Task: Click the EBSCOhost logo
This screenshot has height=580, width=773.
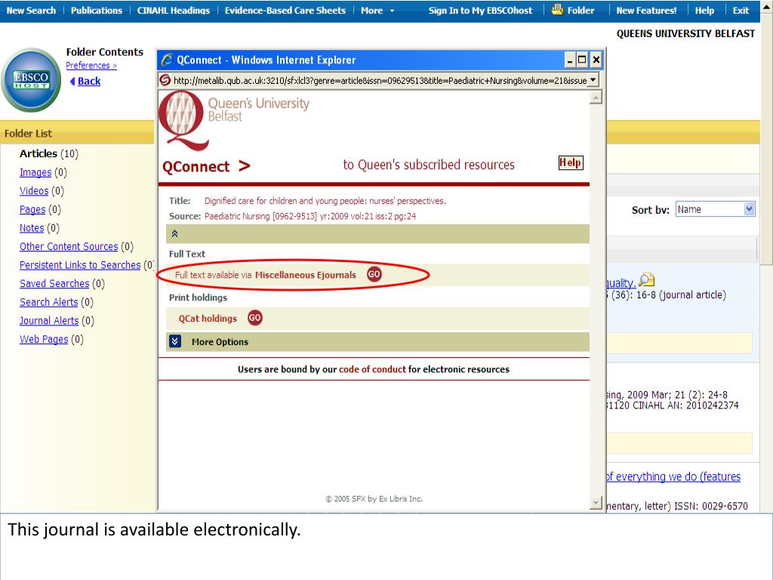Action: click(32, 80)
